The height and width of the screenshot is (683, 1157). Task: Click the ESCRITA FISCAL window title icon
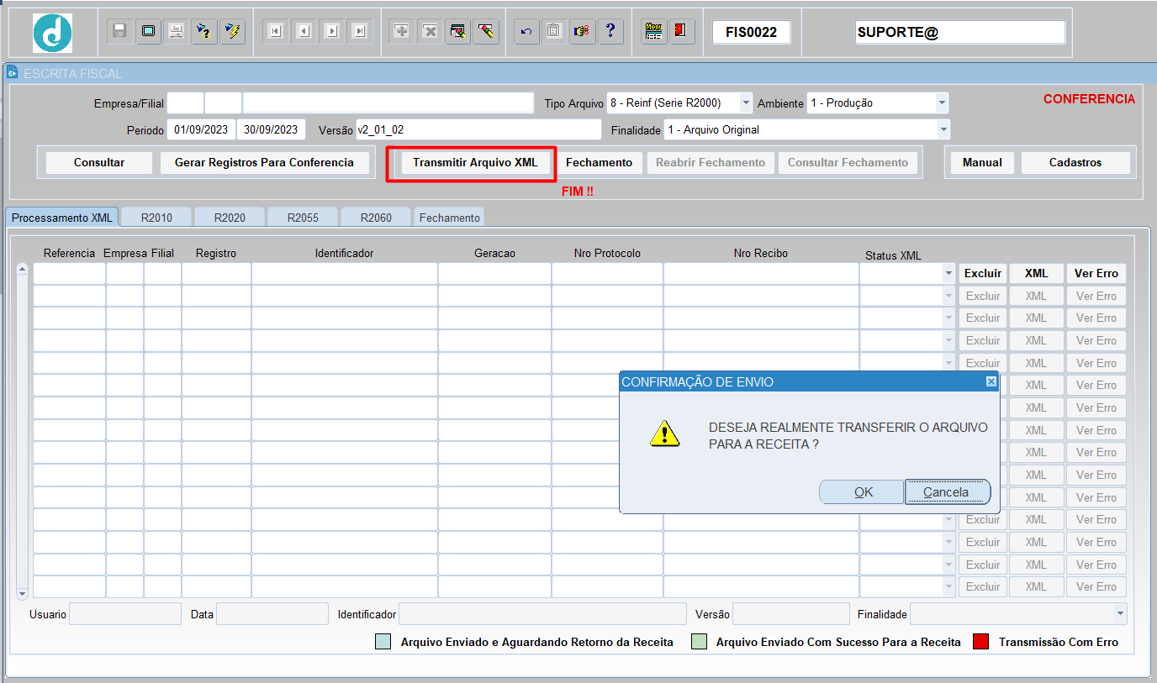(13, 73)
